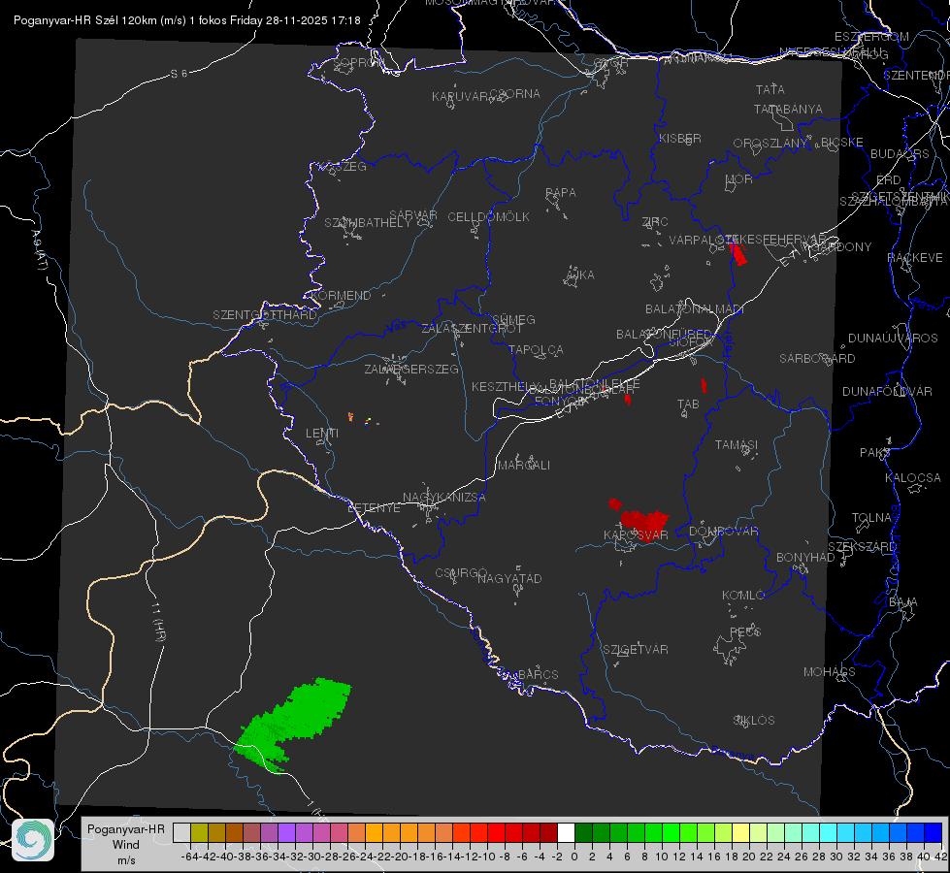Click the PÁPA city label
The image size is (950, 873).
pos(561,193)
